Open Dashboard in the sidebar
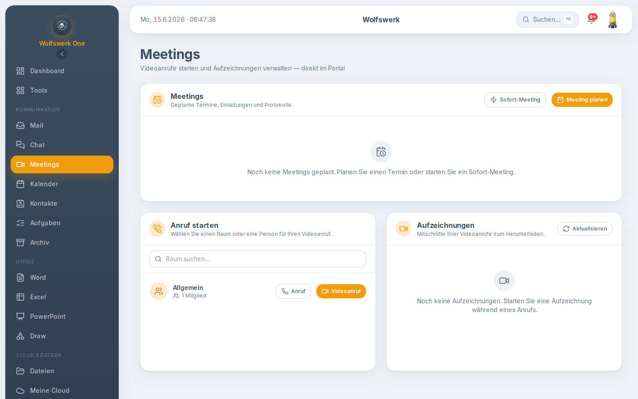The width and height of the screenshot is (638, 399). click(62, 71)
